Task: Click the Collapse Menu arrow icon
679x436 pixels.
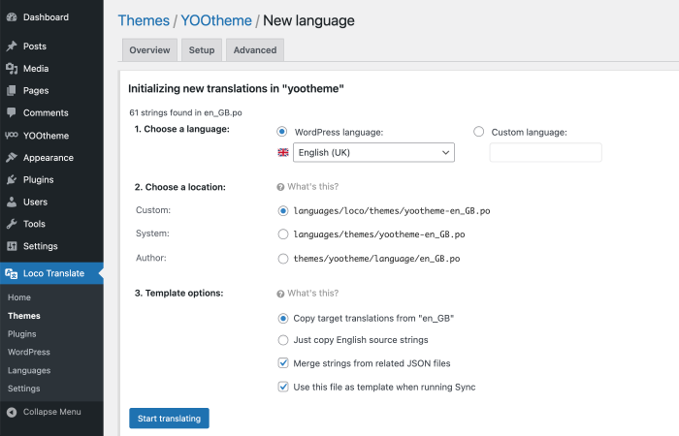Action: (x=12, y=412)
